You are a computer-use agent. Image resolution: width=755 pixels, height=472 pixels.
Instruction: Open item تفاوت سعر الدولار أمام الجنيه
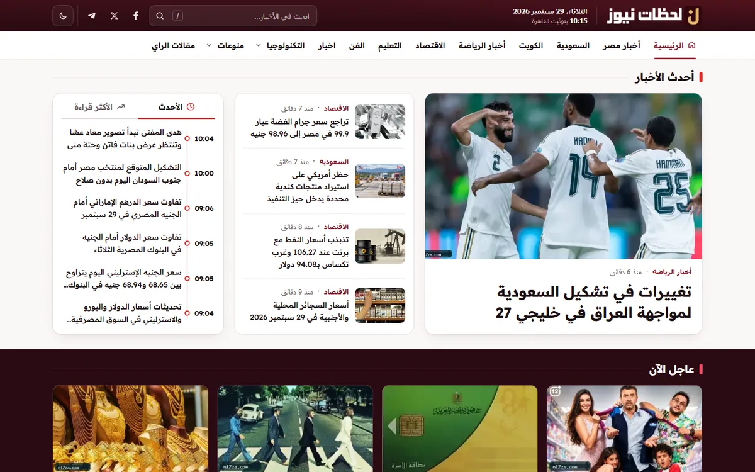[131, 244]
